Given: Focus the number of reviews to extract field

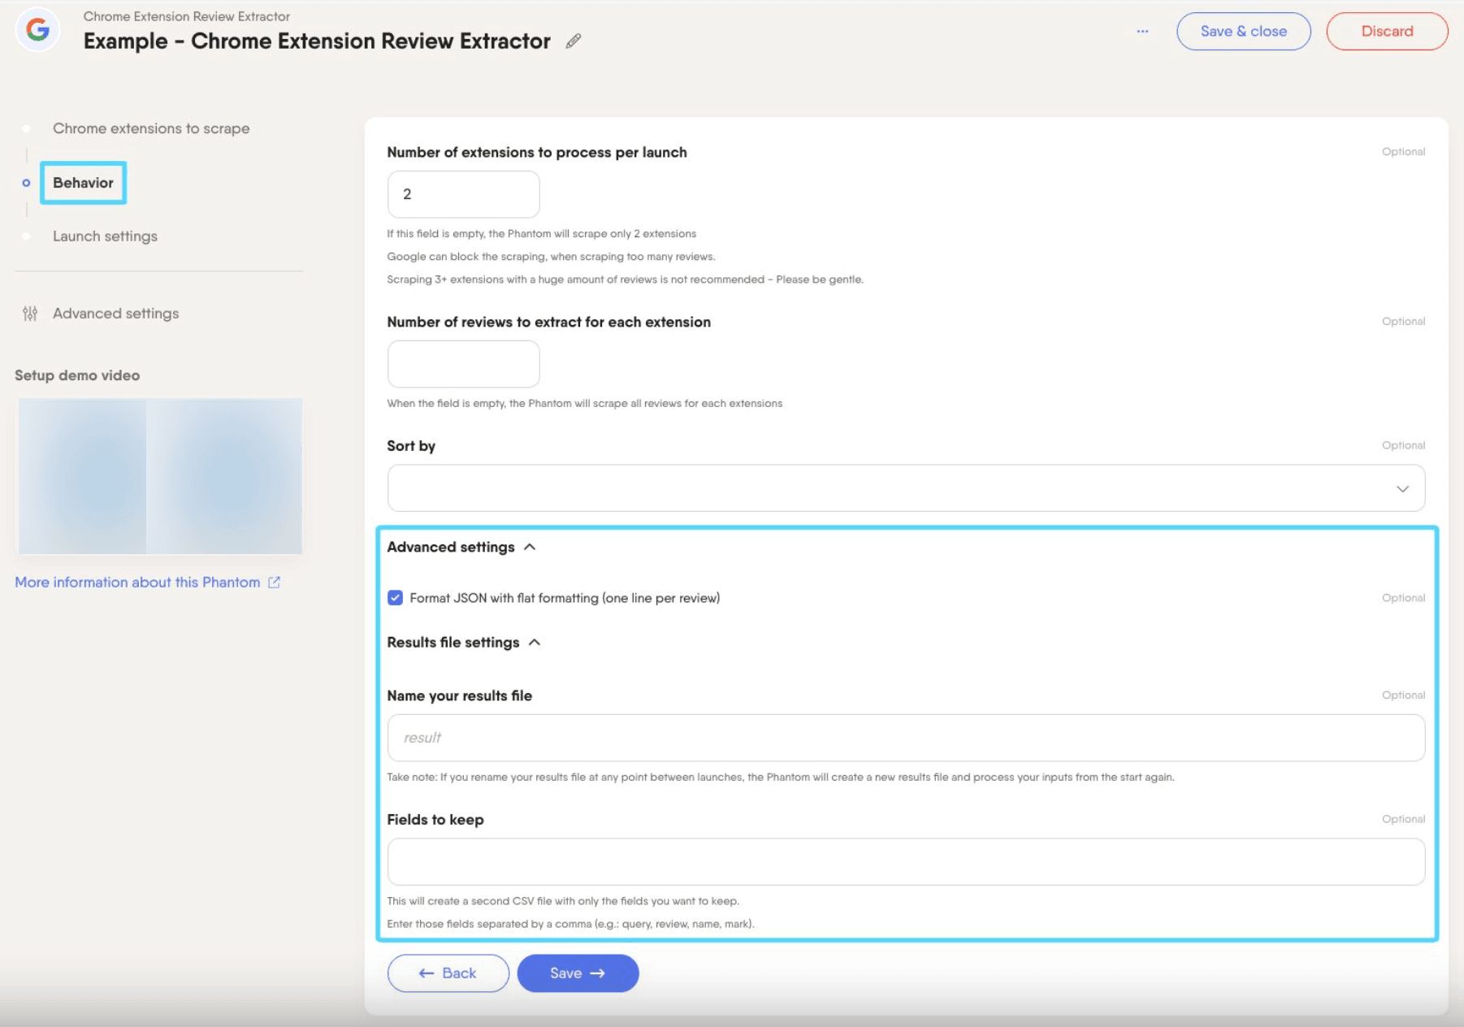Looking at the screenshot, I should pos(463,364).
